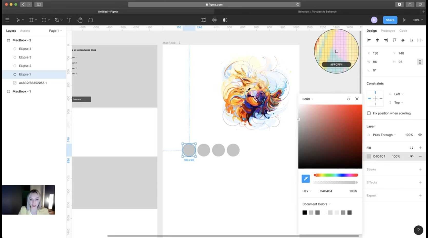Click the Share button
This screenshot has height=238, width=428.
coord(390,20)
